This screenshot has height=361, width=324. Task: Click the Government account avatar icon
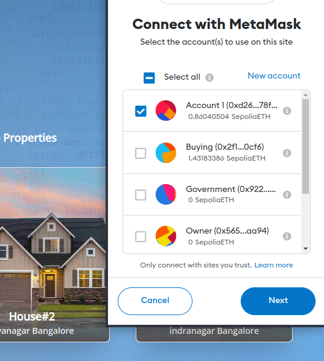point(166,194)
